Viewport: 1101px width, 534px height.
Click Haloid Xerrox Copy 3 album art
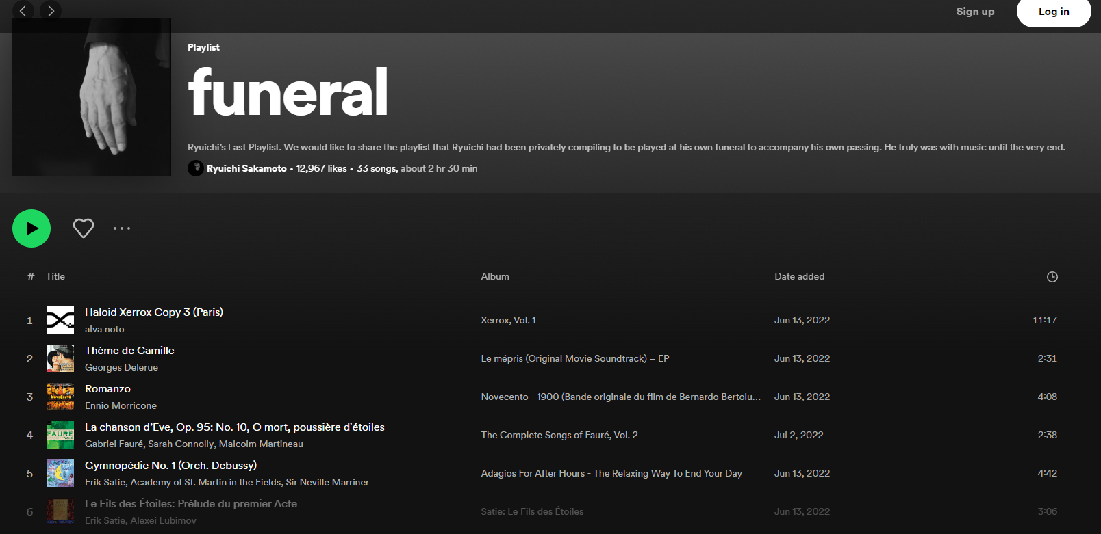click(60, 320)
